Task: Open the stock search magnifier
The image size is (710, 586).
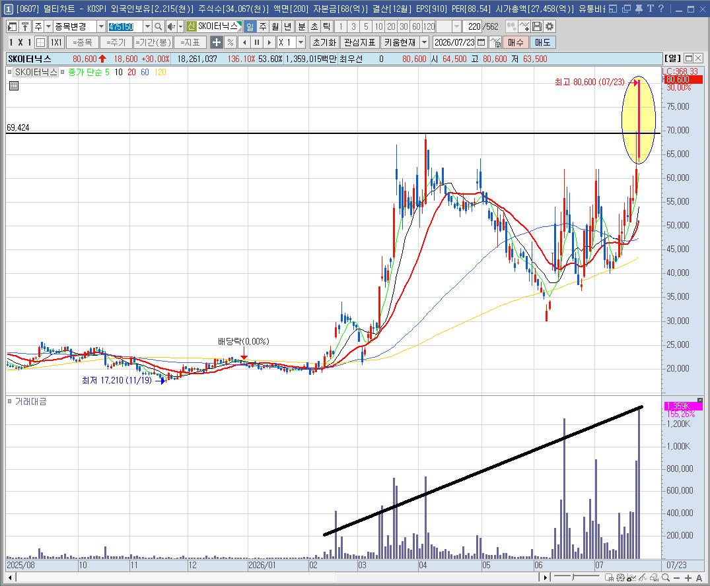Action: 158,26
